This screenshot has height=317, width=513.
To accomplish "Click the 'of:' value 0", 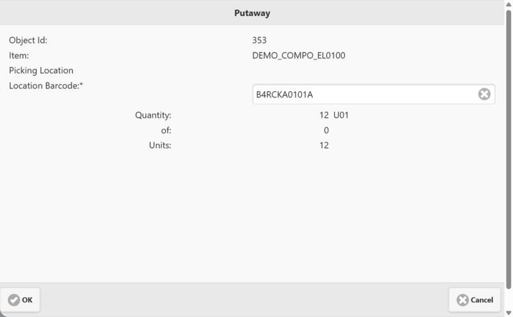I will point(326,131).
